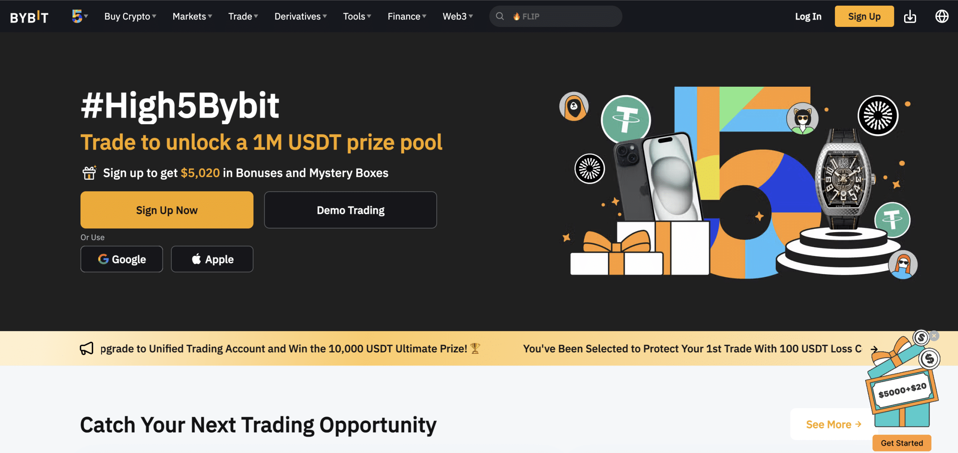The height and width of the screenshot is (453, 958).
Task: Click the Sign Up Now button
Action: (x=167, y=209)
